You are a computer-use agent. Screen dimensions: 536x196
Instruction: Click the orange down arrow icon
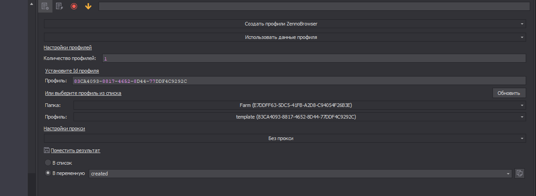click(x=88, y=6)
